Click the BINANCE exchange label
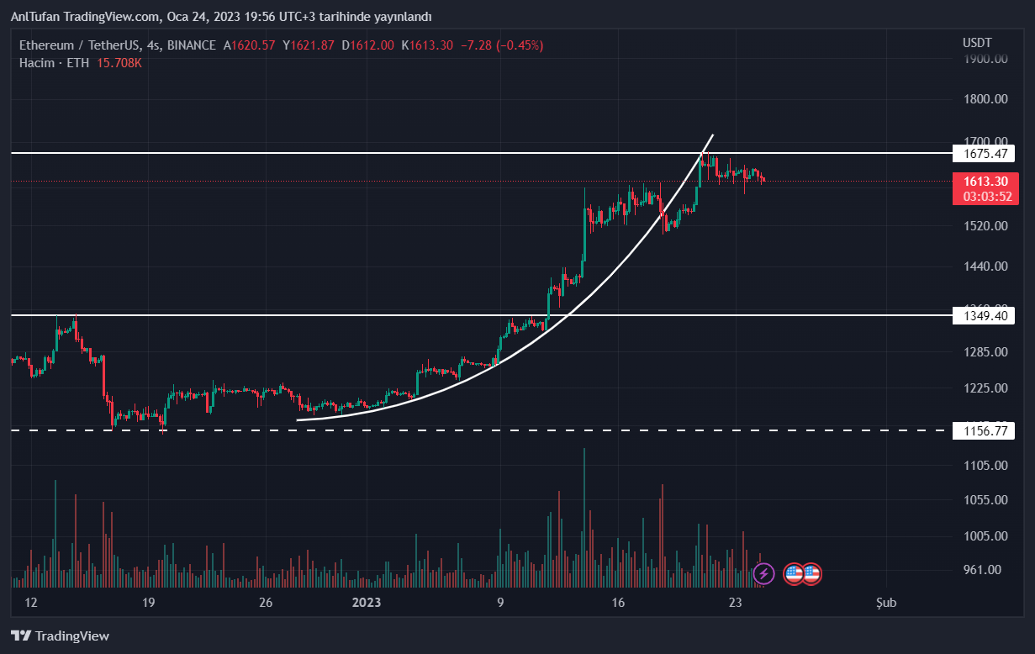 click(x=191, y=45)
